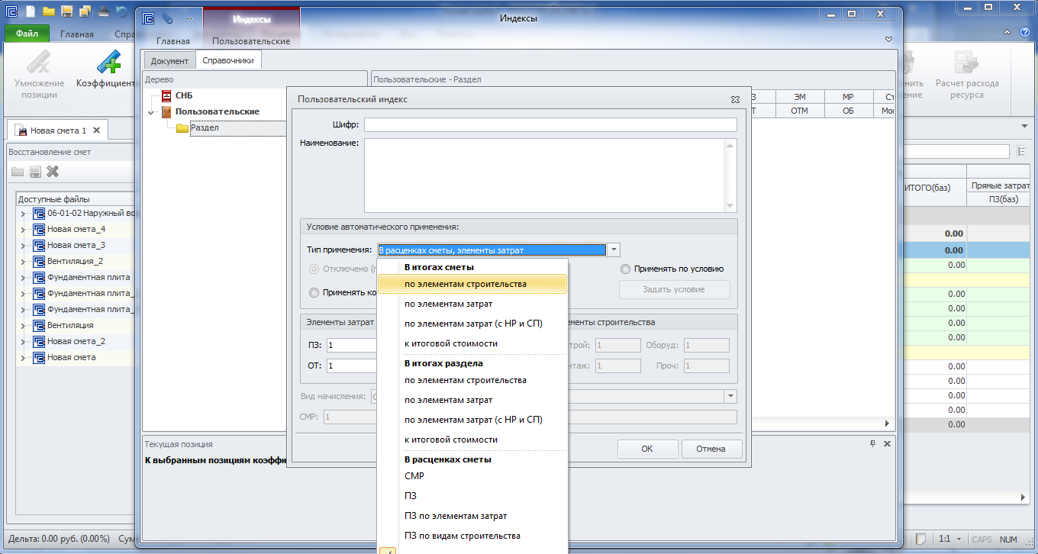The height and width of the screenshot is (554, 1038).
Task: Click the red СНБ book icon in tree
Action: click(x=166, y=96)
